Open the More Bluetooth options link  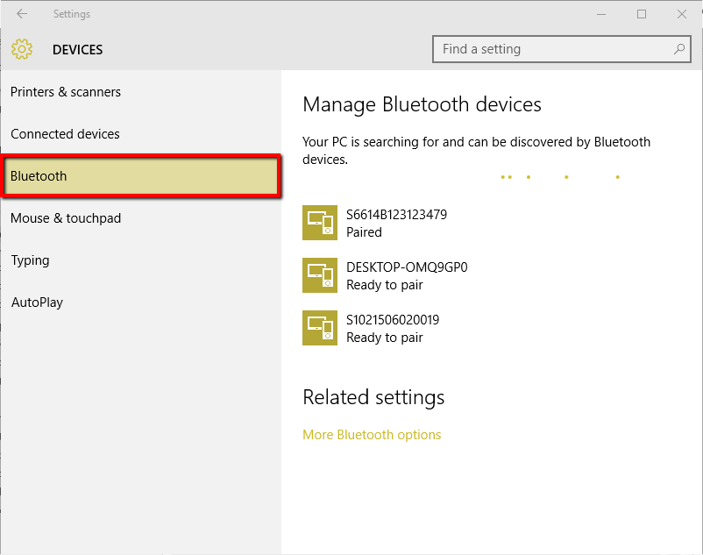(x=372, y=435)
